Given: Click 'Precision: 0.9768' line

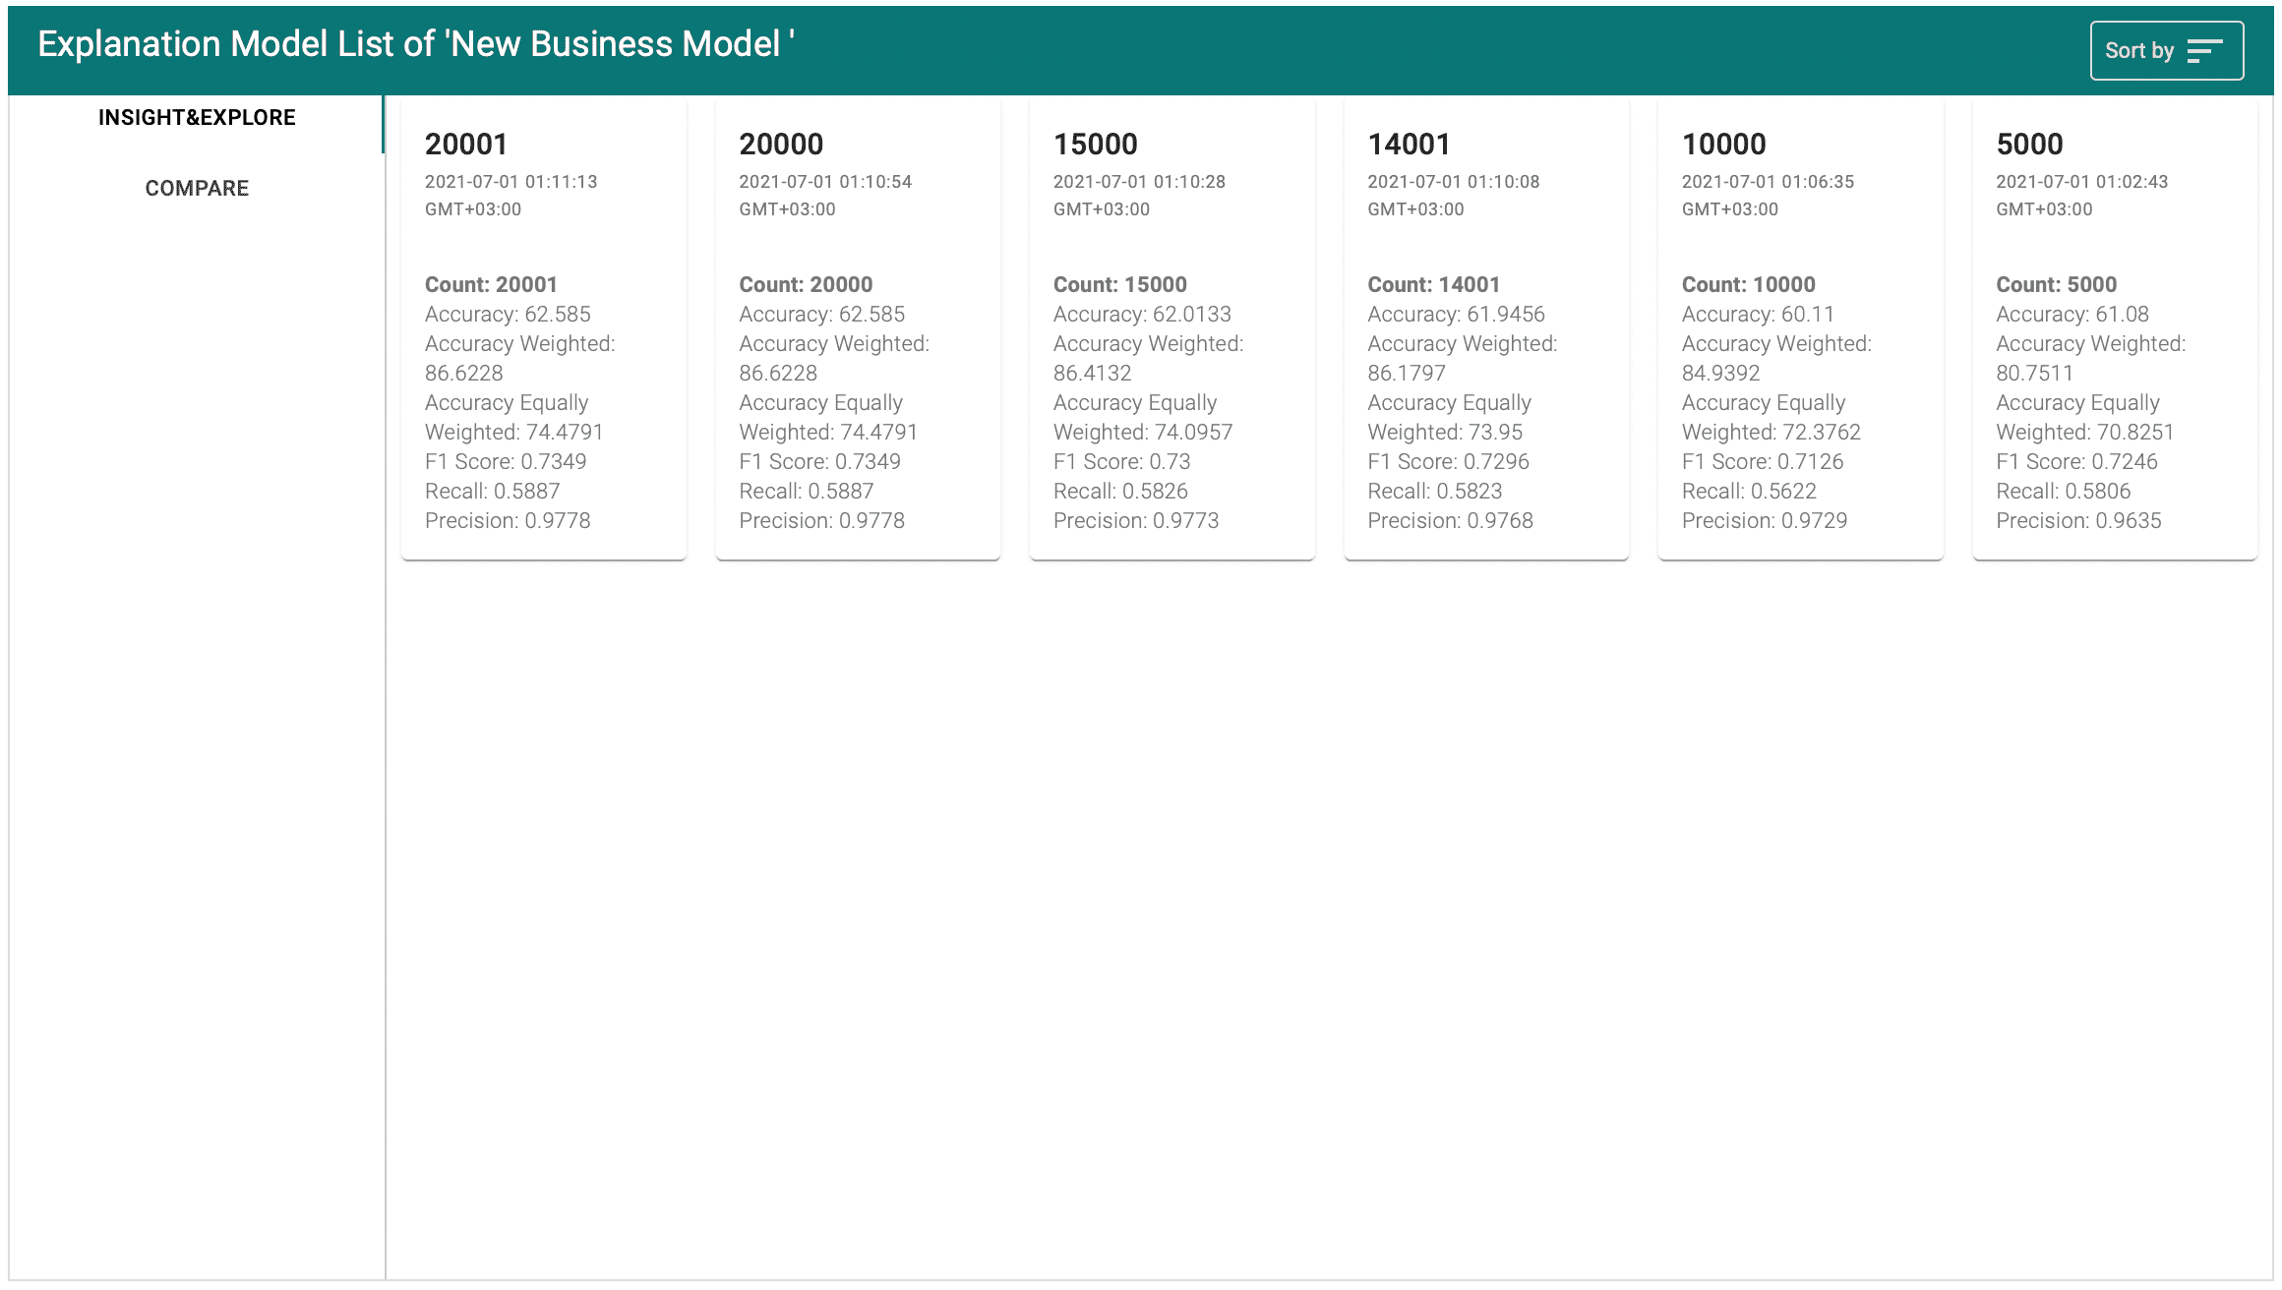Looking at the screenshot, I should click(1450, 521).
